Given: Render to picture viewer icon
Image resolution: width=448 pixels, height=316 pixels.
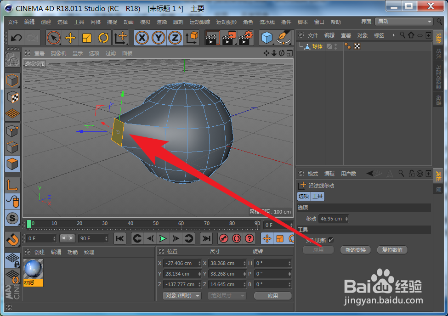Looking at the screenshot, I should click(228, 38).
